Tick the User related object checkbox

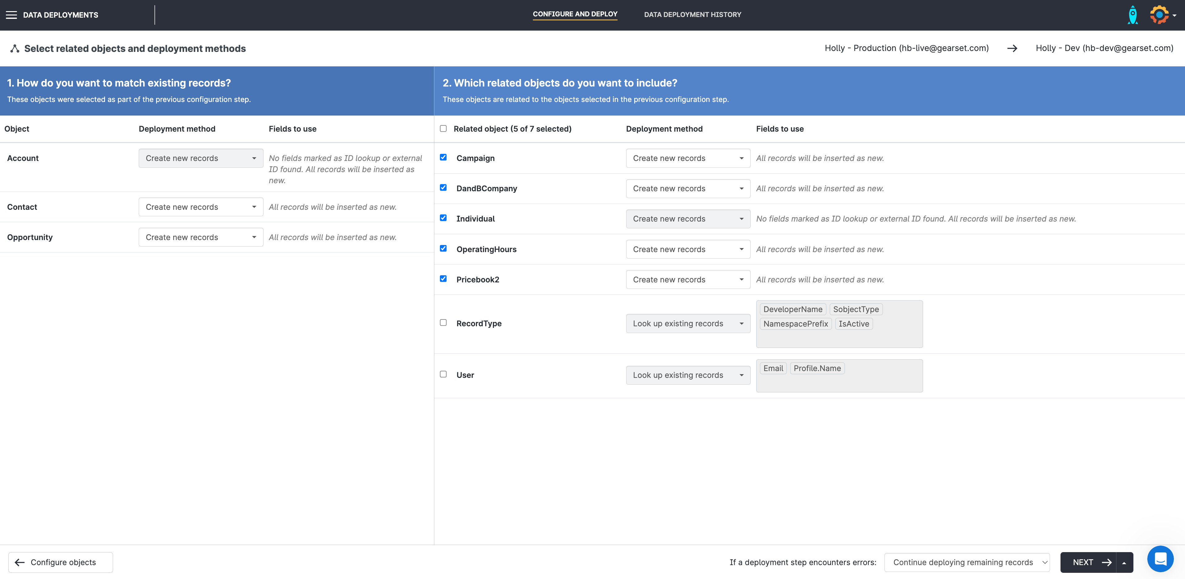tap(443, 374)
